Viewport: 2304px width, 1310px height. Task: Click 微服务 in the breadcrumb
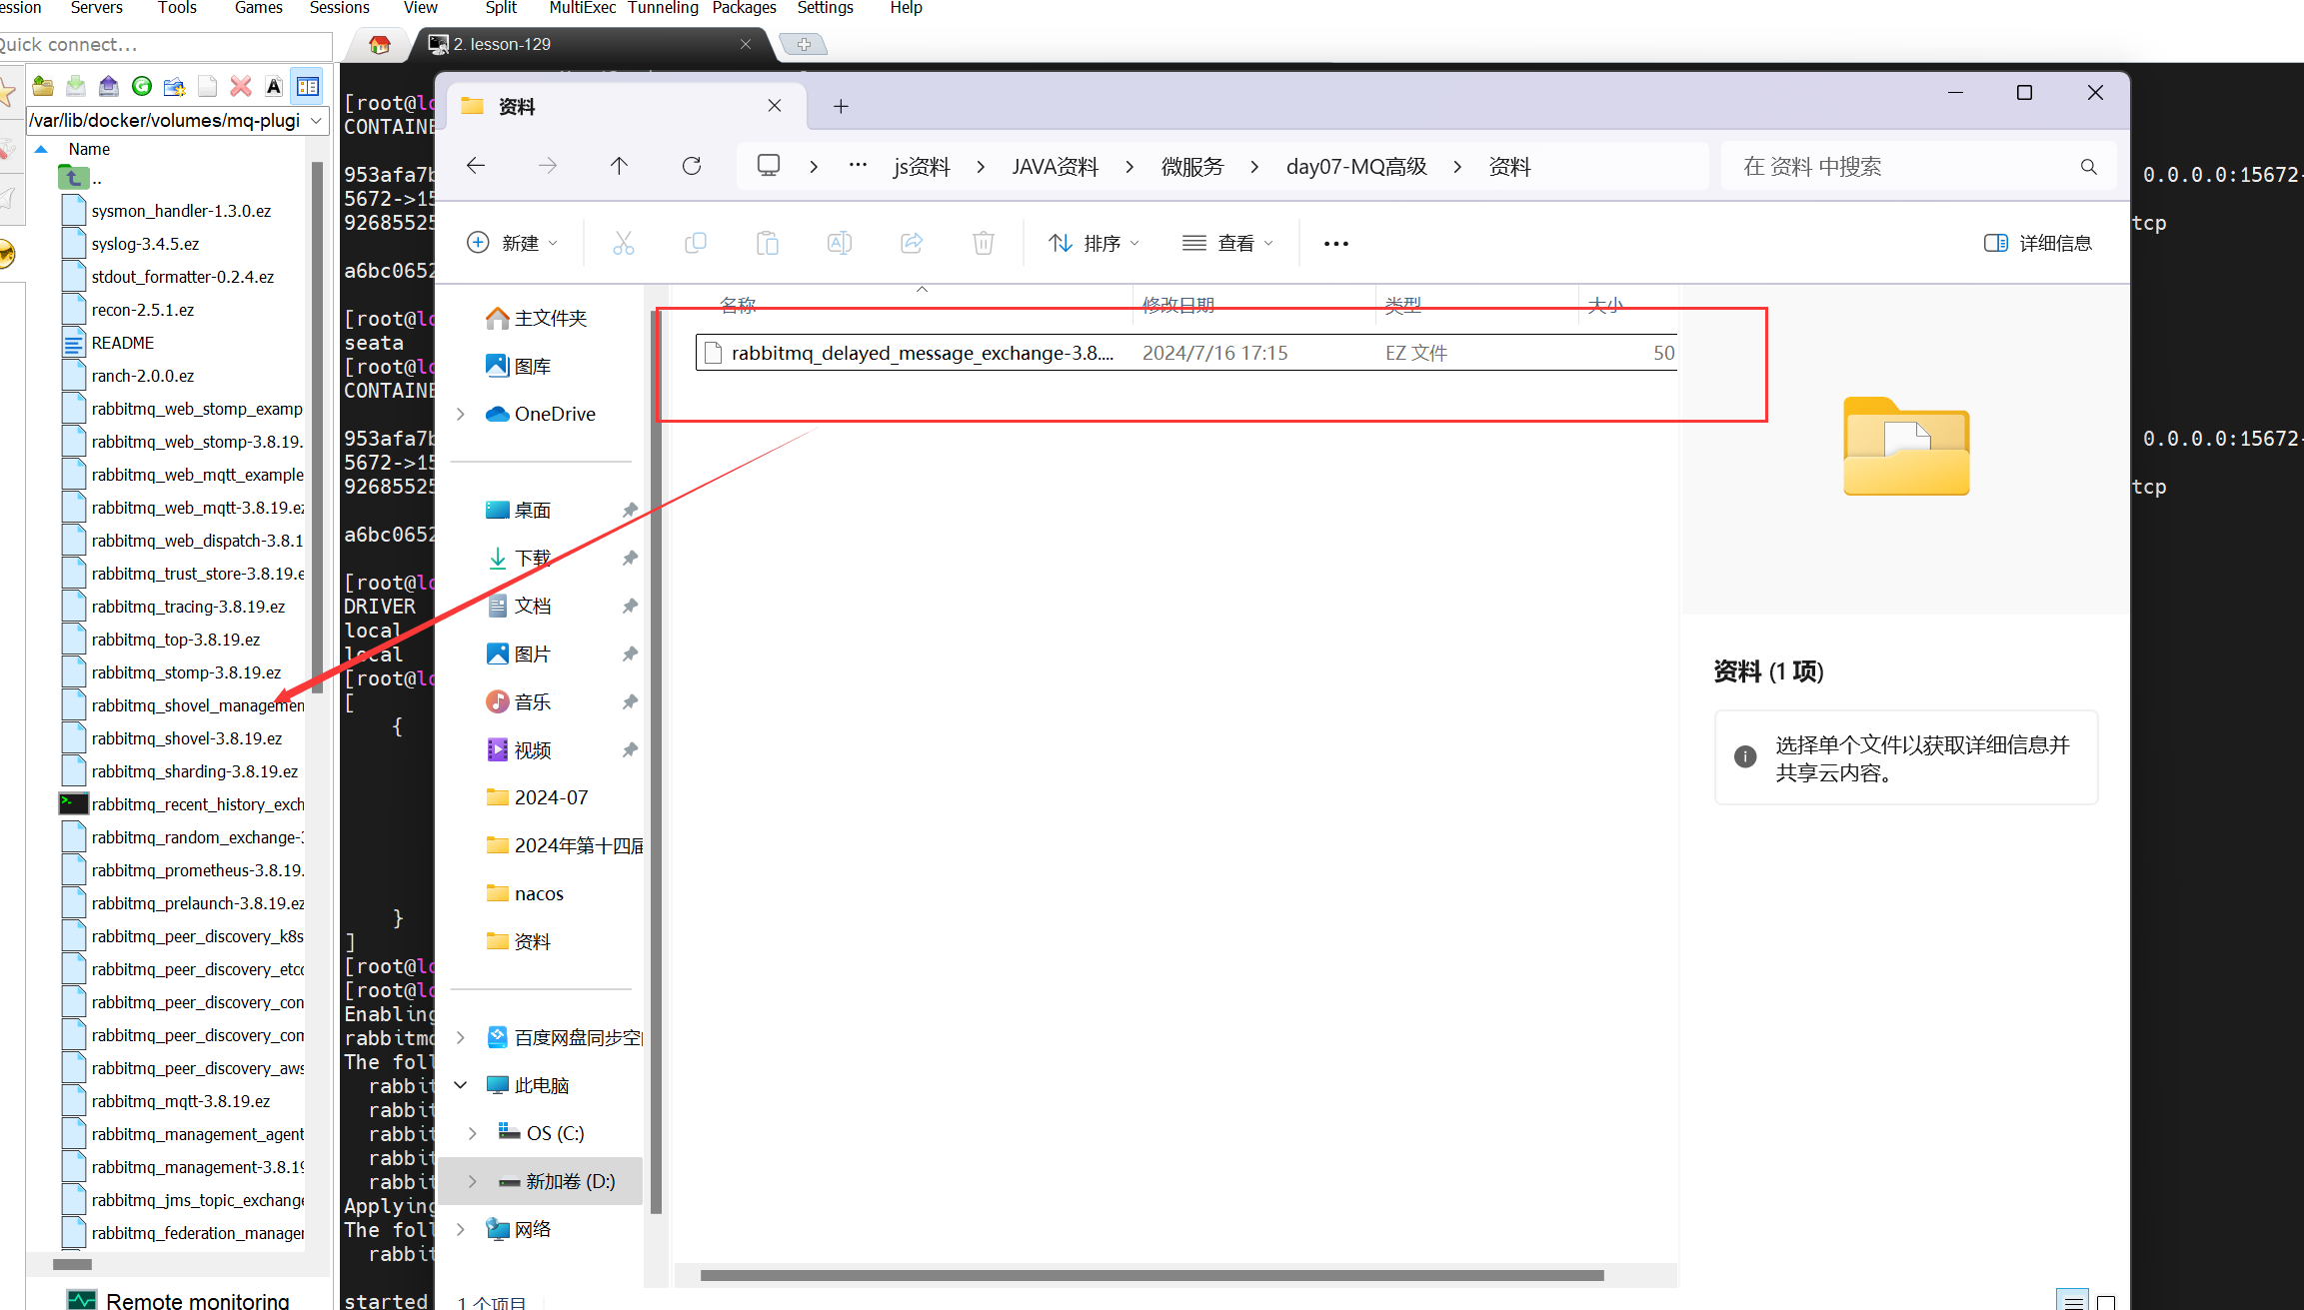(1191, 167)
